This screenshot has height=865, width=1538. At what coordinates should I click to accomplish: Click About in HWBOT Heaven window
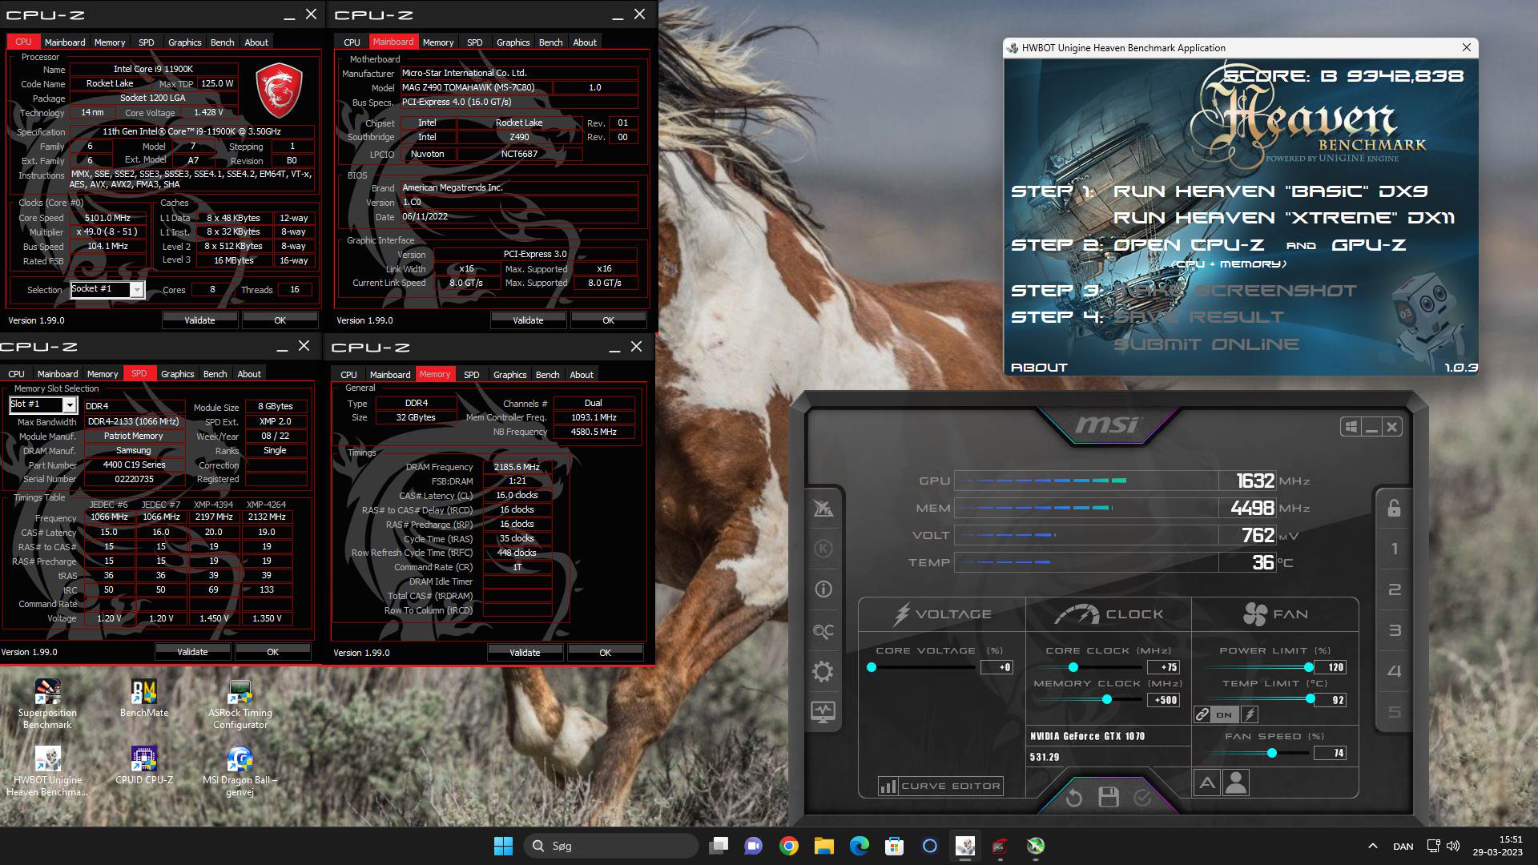(1039, 368)
